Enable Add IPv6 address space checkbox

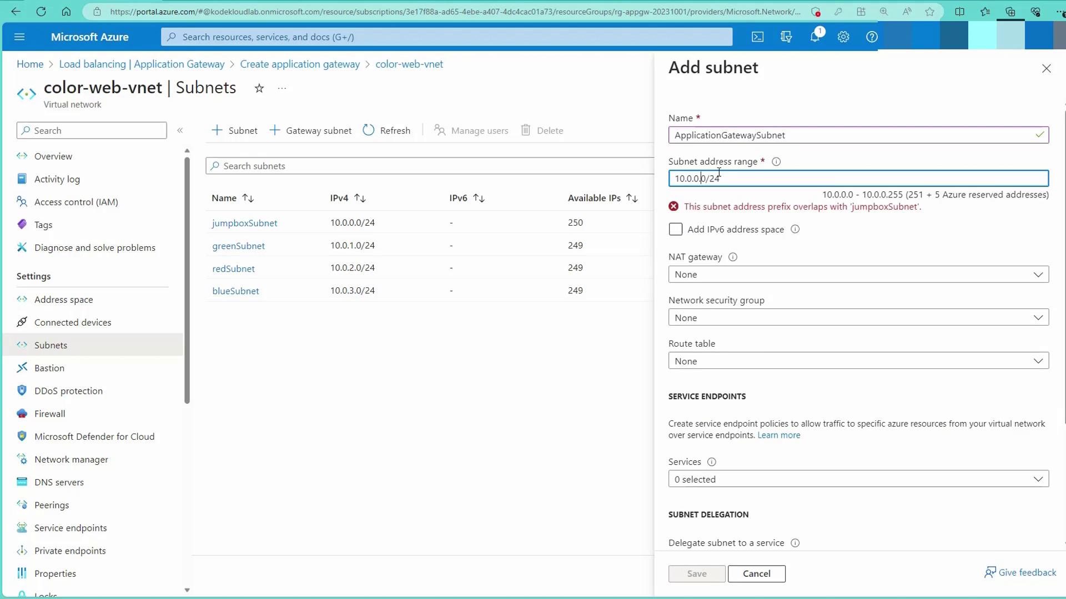[675, 230]
